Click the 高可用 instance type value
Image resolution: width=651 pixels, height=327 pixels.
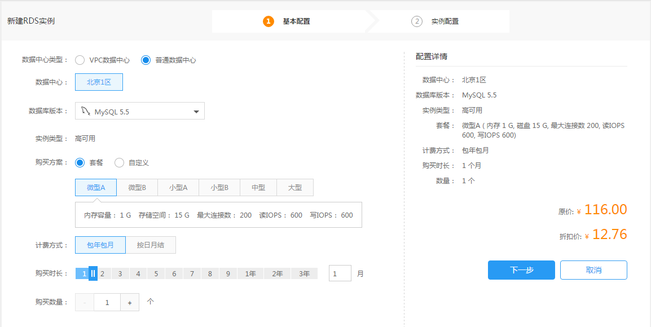click(85, 139)
